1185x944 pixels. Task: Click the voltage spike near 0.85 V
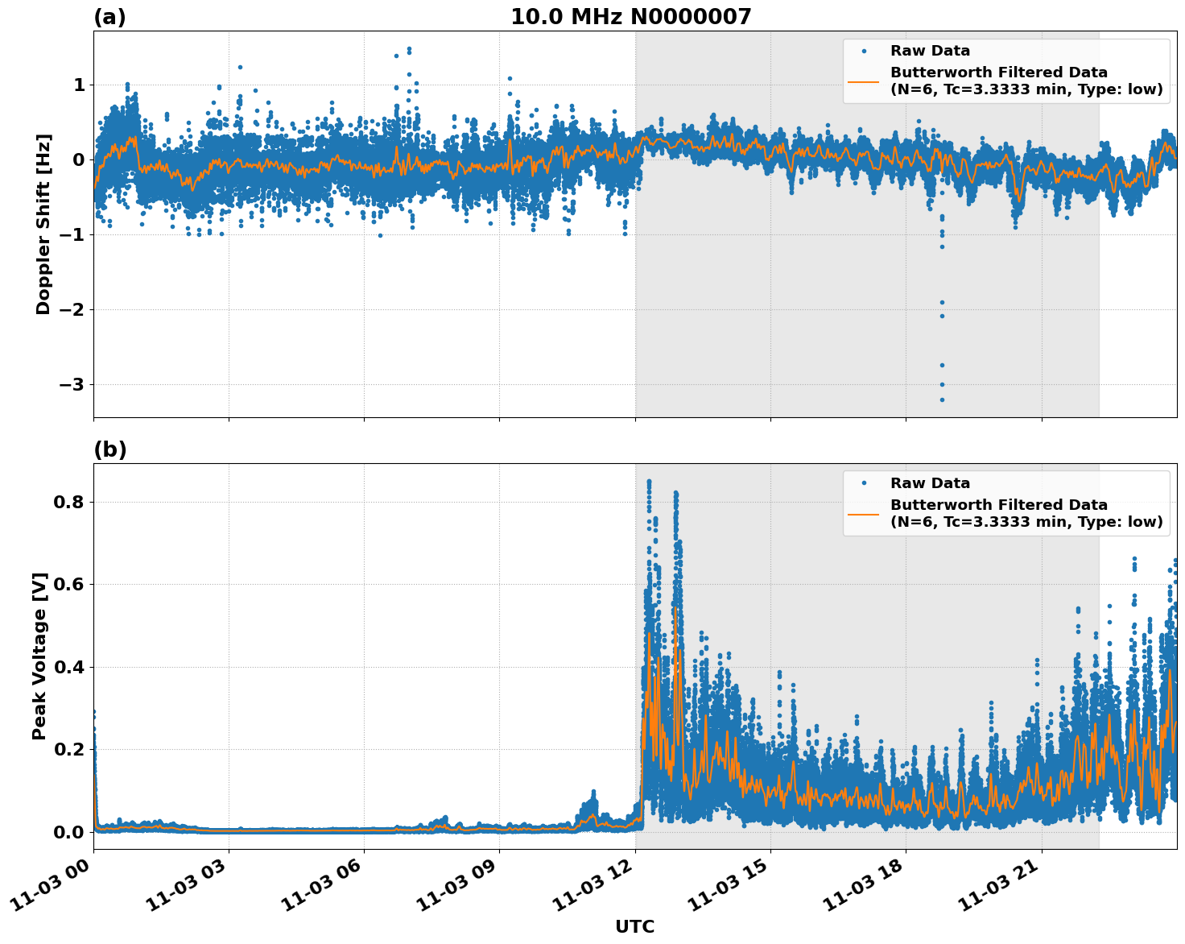pyautogui.click(x=649, y=481)
